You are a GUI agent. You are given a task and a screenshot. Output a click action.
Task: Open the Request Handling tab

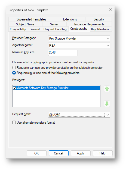click(55, 29)
